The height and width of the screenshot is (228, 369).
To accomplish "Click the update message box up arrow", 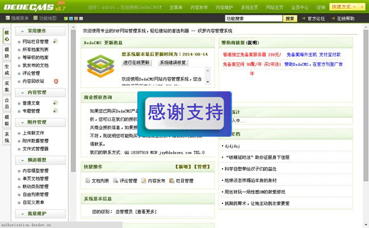I will [x=208, y=70].
